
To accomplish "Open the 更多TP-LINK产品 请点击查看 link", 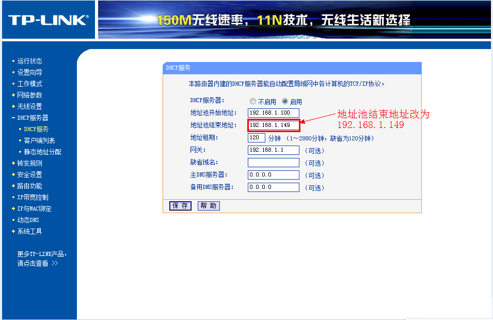I will 41,259.
